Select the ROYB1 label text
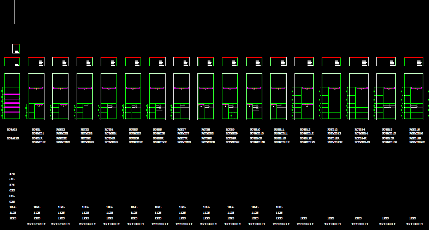This screenshot has height=230, width=429. pyautogui.click(x=36, y=130)
